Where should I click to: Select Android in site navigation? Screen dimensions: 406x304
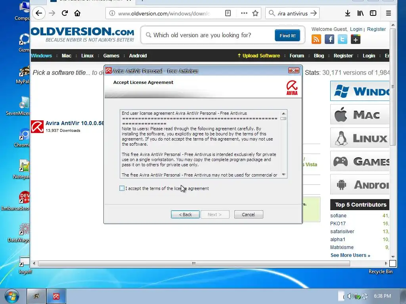138,55
